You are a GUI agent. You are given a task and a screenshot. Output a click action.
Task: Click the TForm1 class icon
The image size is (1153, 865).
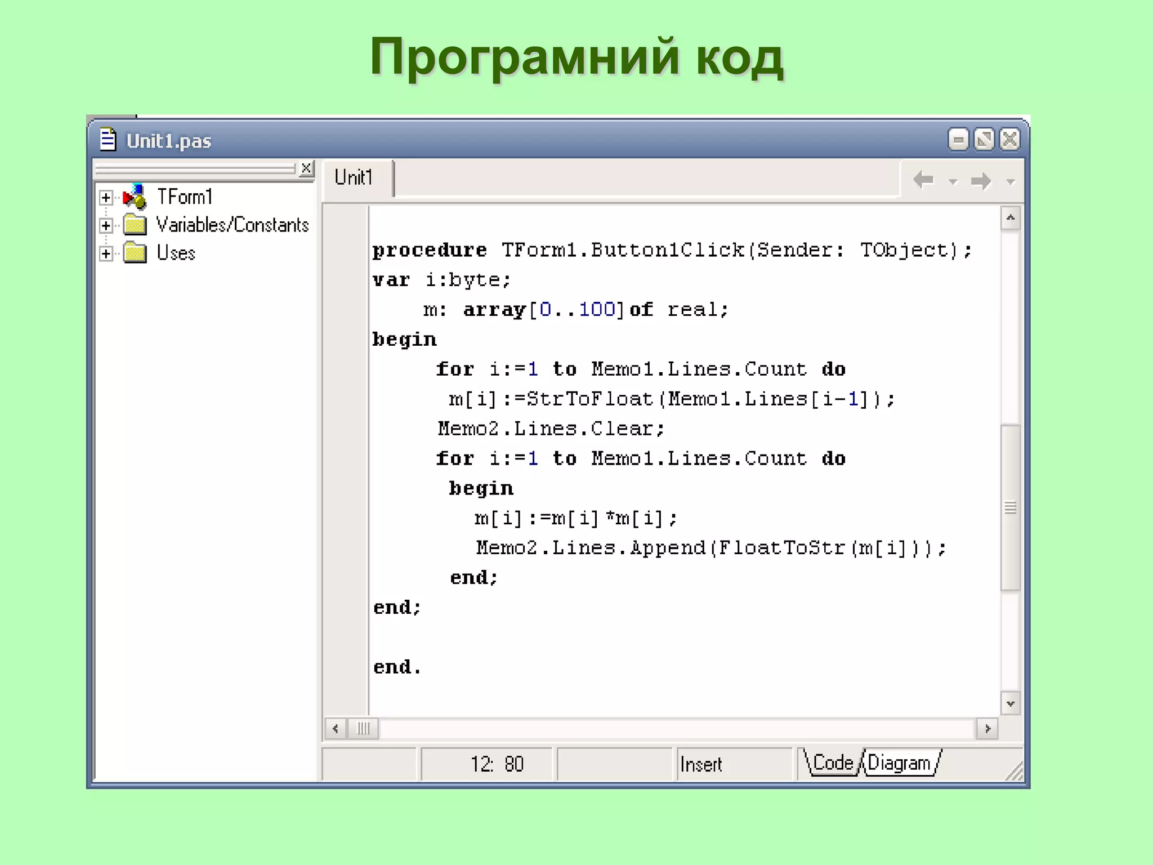pos(135,197)
